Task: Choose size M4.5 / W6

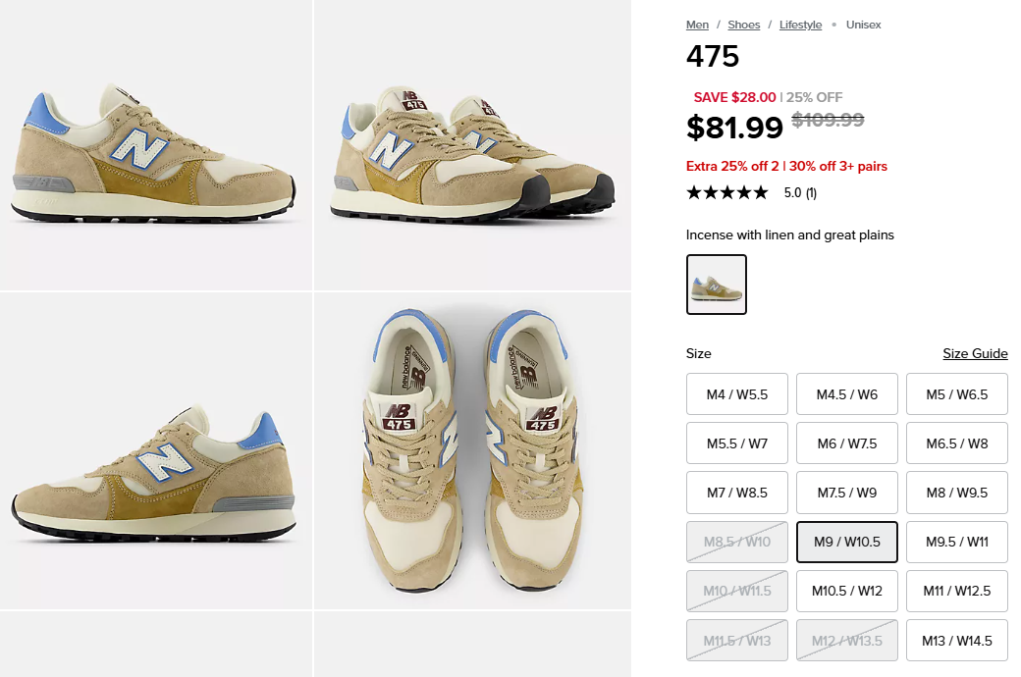Action: (846, 393)
